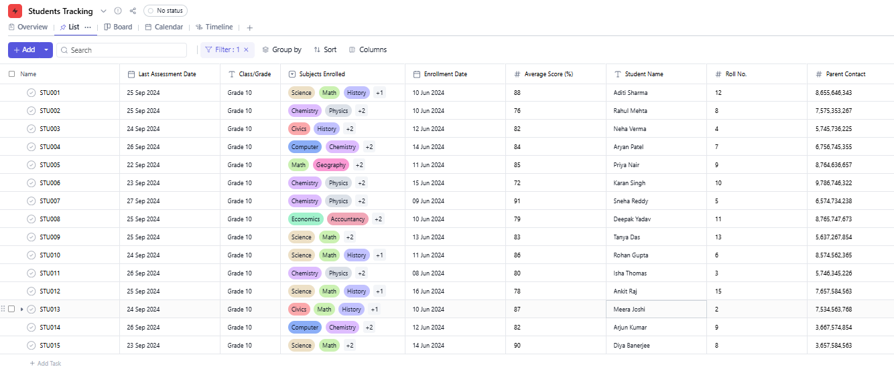Open the Timeline tab

214,27
